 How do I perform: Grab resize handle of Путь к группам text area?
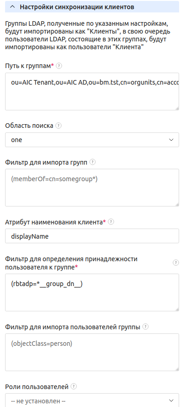click(177, 109)
